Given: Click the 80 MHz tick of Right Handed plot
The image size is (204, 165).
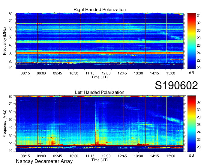Looking at the screenshot, I should pyautogui.click(x=10, y=14).
